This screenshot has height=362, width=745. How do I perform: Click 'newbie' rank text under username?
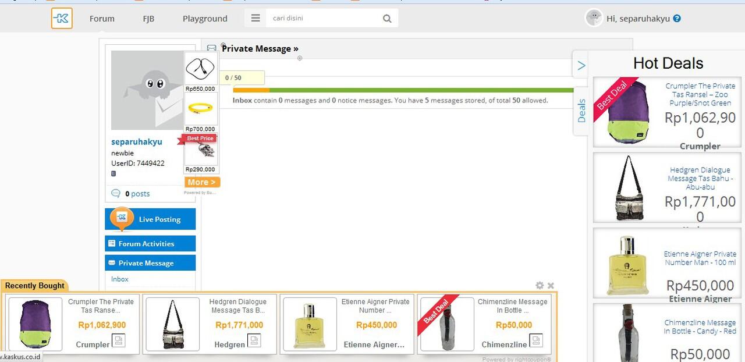tap(122, 153)
